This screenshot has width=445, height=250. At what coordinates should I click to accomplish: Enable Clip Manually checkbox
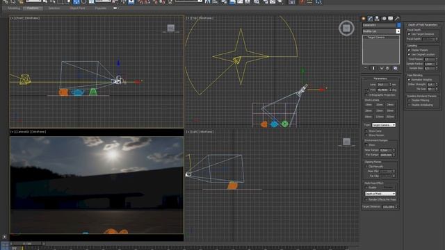[366, 167]
